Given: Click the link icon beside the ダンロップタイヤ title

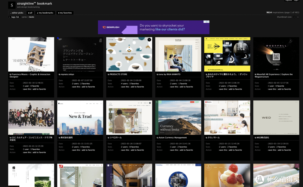Looking at the screenshot, I should (206, 74).
